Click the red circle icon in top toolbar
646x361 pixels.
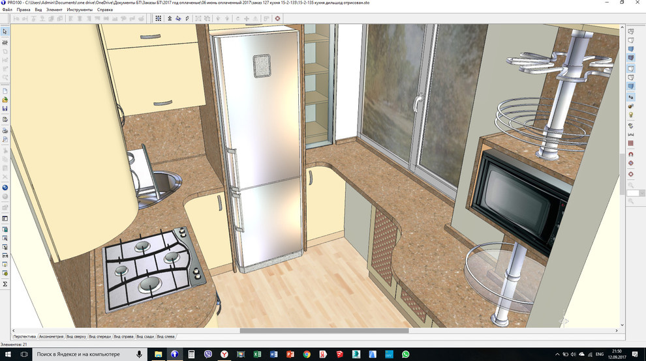click(277, 19)
